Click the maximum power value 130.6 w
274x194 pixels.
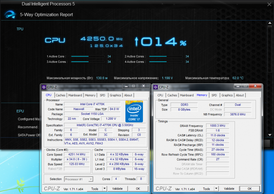coord(102,78)
